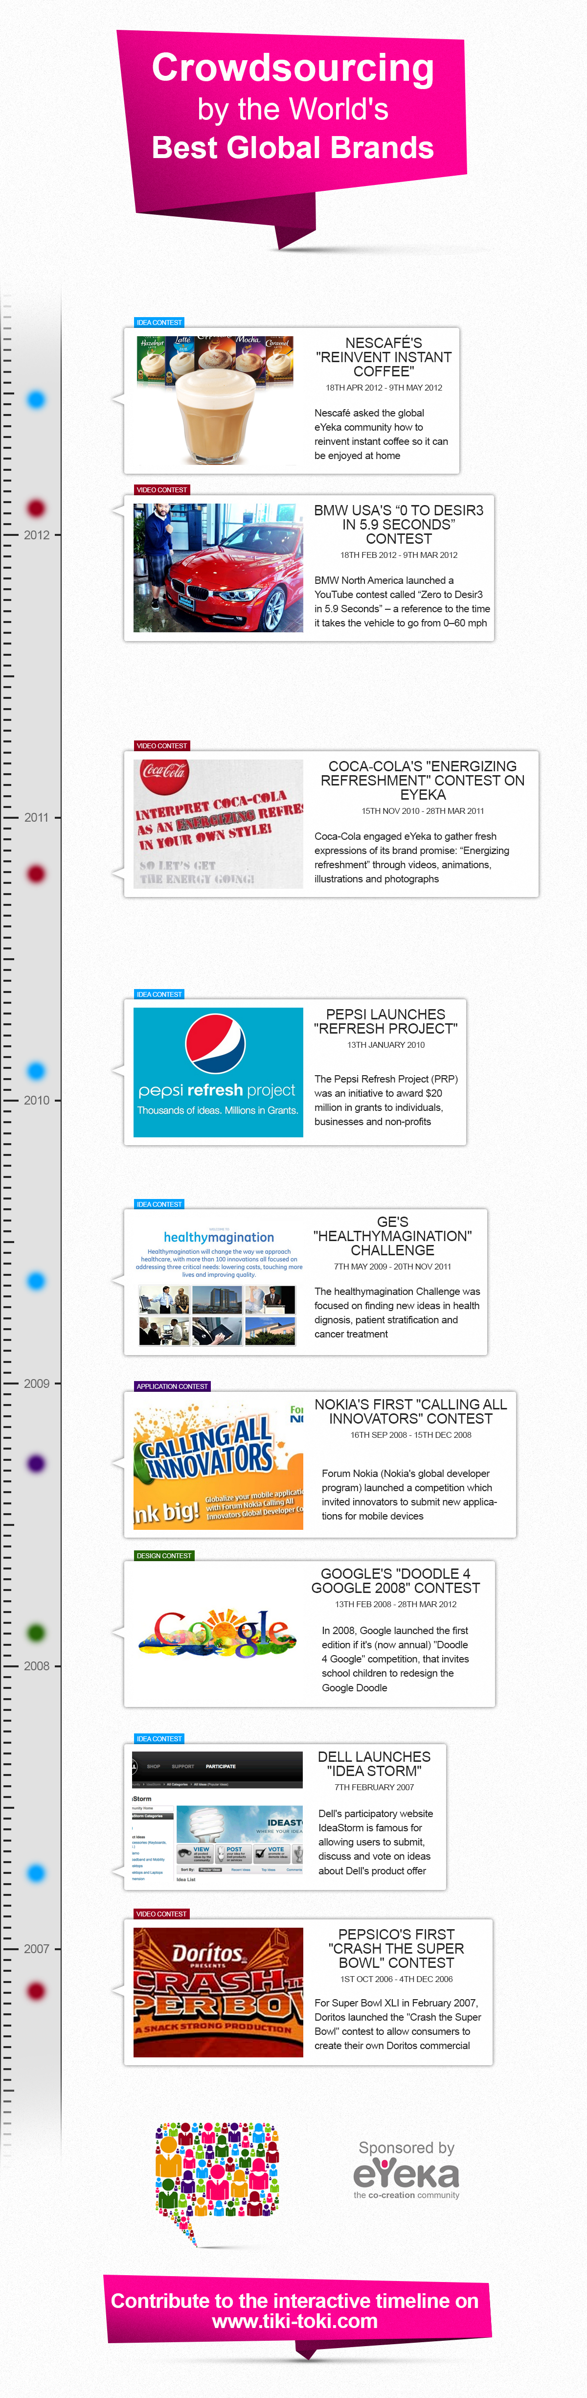Image resolution: width=587 pixels, height=2398 pixels.
Task: Click the date "1ST OCT 2006 - 4TH DEC 2006"
Action: point(395,1980)
